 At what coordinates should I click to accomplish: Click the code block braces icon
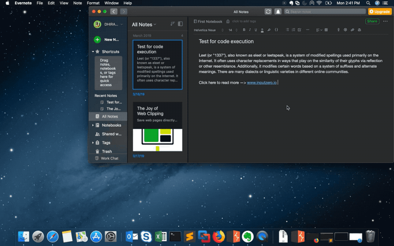tap(276, 30)
